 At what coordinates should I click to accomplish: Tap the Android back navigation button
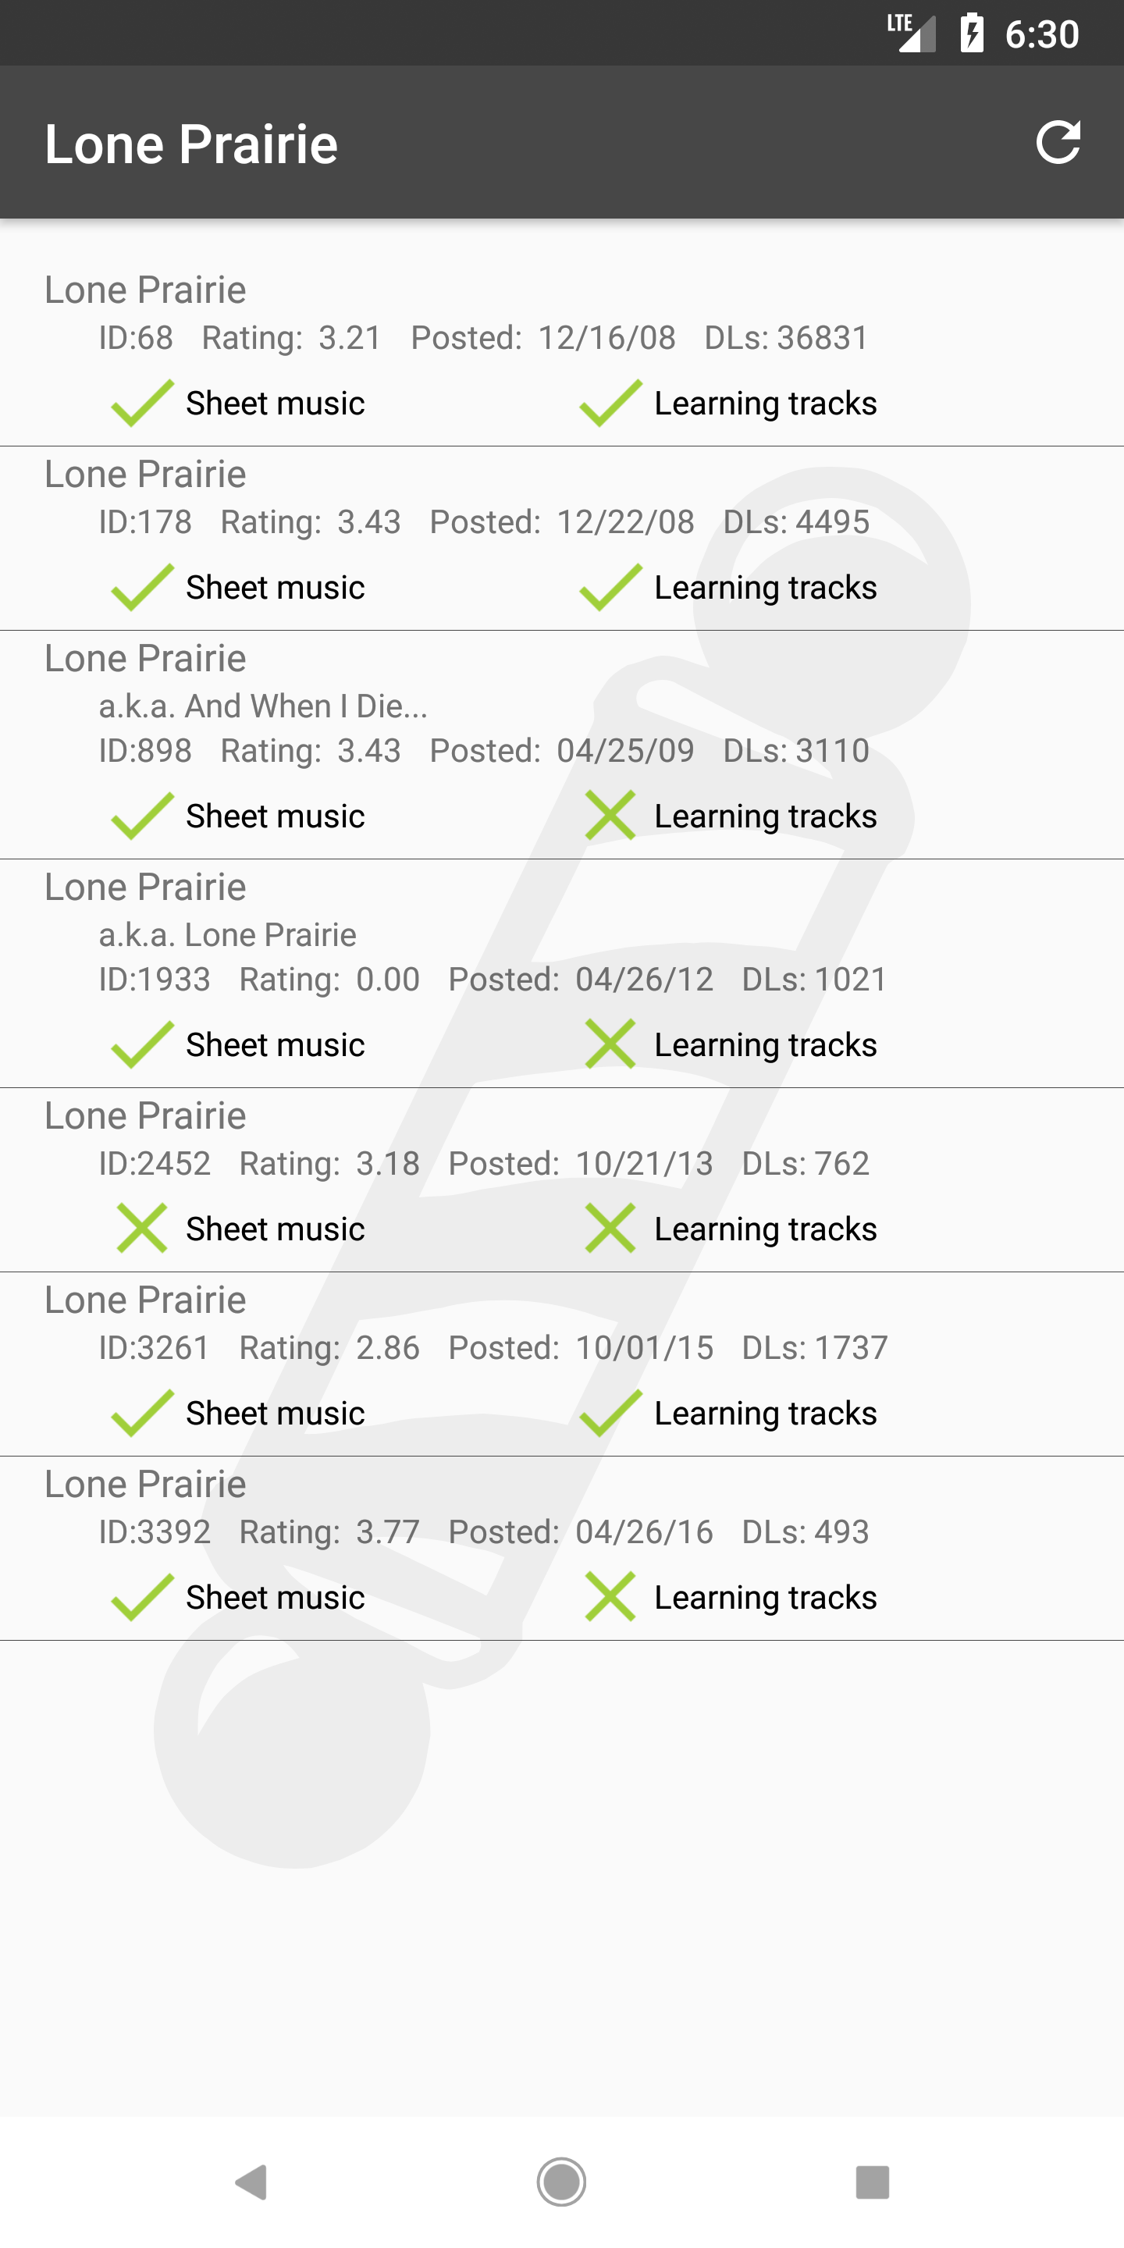[251, 2182]
